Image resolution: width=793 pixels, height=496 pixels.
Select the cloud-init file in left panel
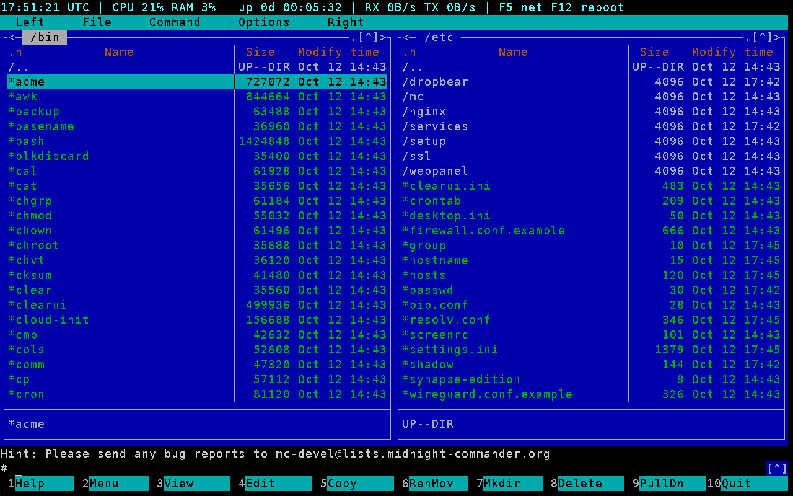[x=197, y=320]
